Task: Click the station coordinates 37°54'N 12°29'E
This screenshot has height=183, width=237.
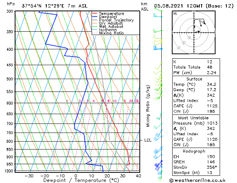Action: point(43,6)
